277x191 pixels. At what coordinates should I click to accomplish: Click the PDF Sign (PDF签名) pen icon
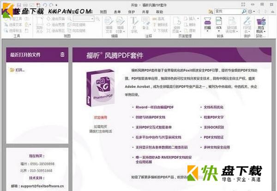point(247,21)
